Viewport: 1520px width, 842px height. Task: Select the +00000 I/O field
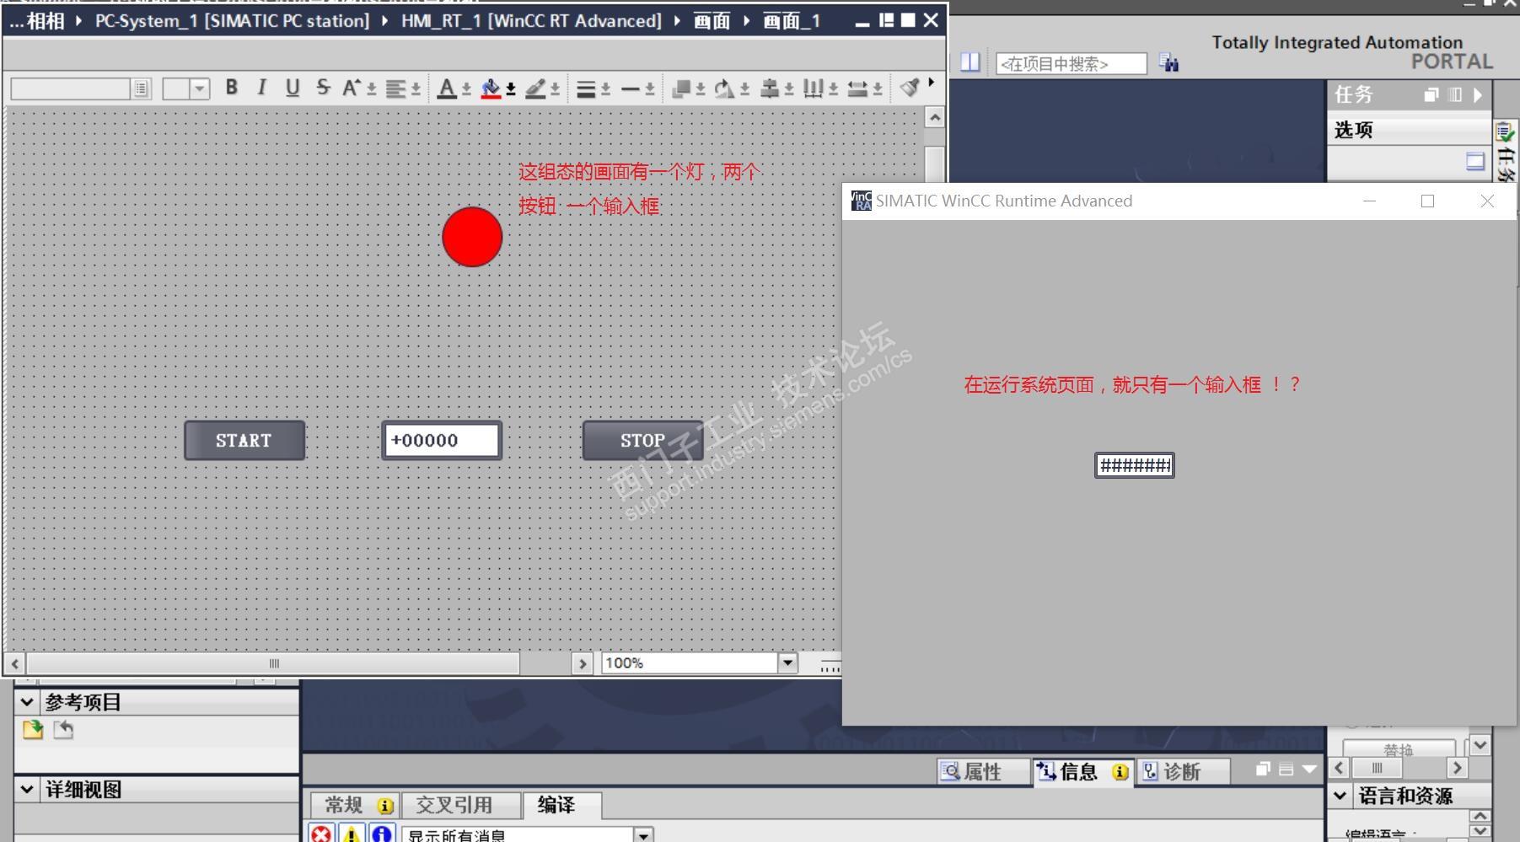tap(442, 440)
